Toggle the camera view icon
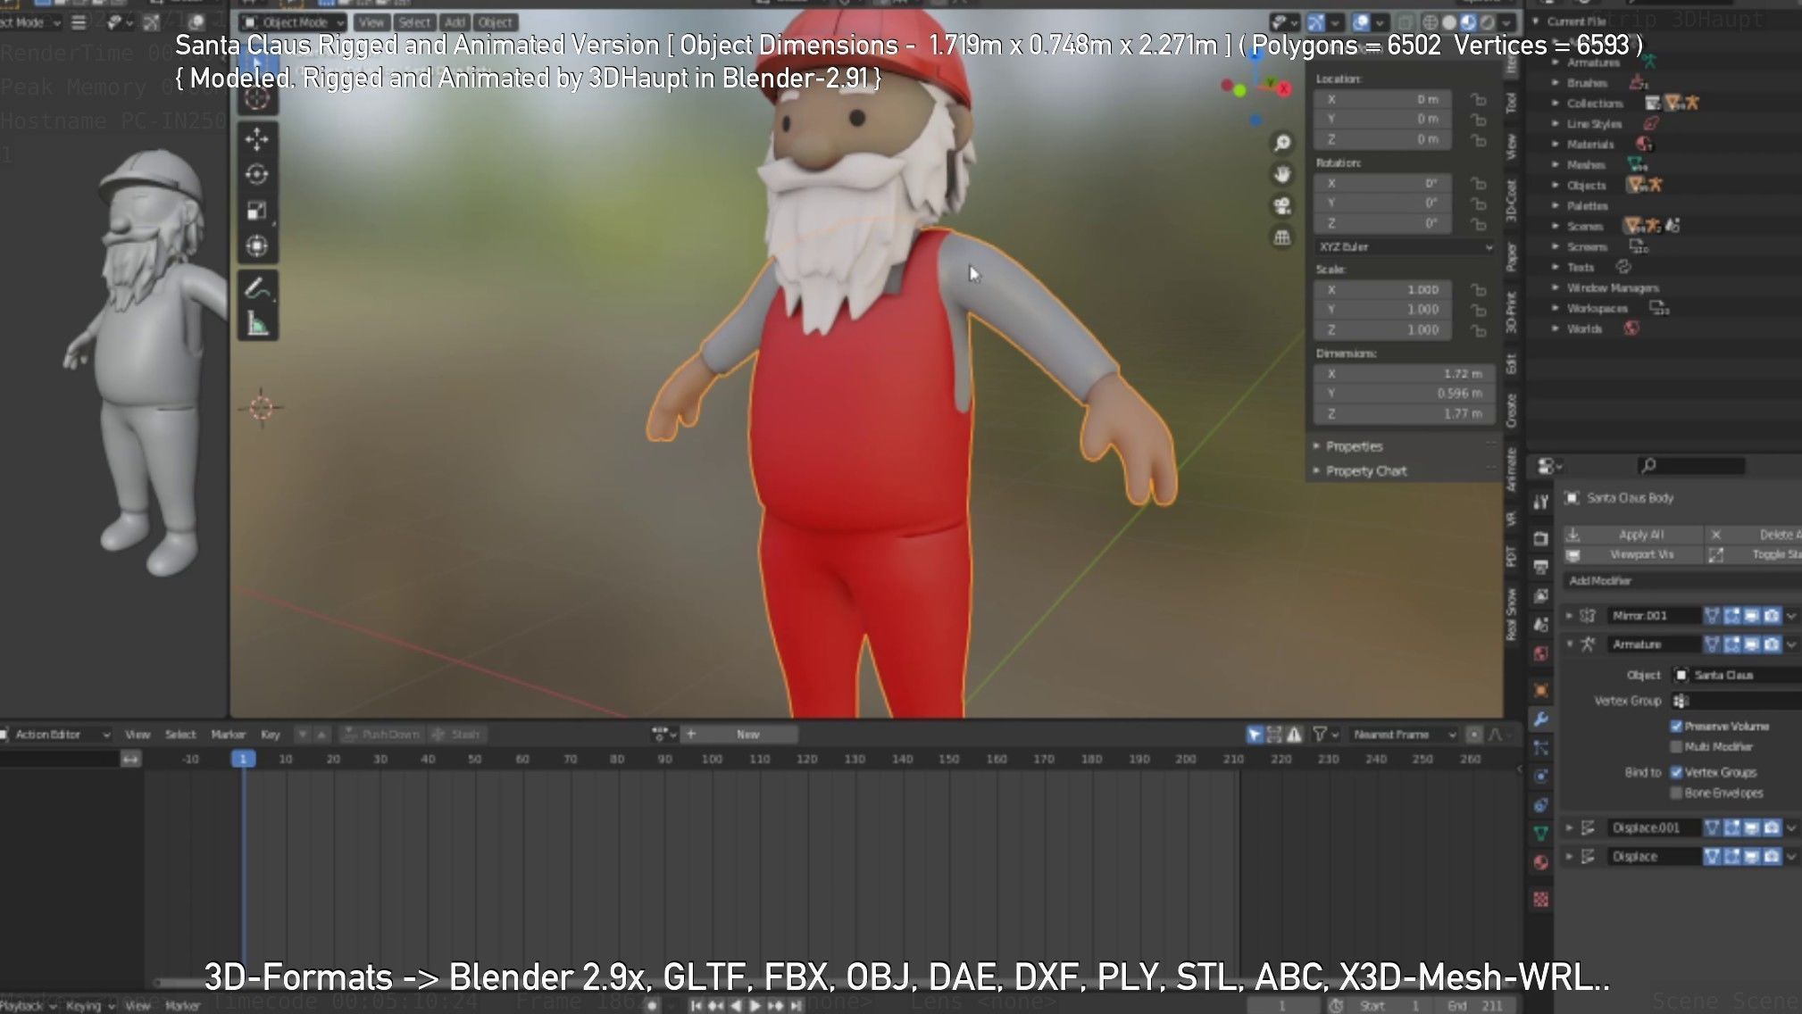The height and width of the screenshot is (1014, 1802). (1282, 206)
